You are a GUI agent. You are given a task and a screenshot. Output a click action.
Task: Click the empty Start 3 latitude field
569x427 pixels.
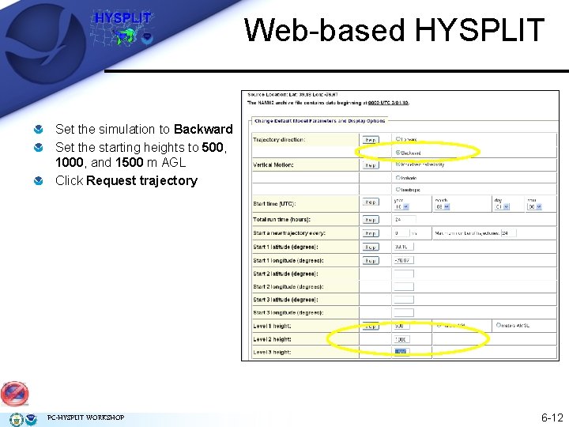(x=404, y=300)
